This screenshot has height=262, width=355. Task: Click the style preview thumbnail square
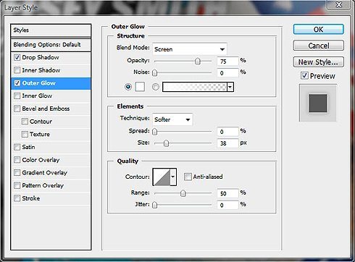[318, 103]
